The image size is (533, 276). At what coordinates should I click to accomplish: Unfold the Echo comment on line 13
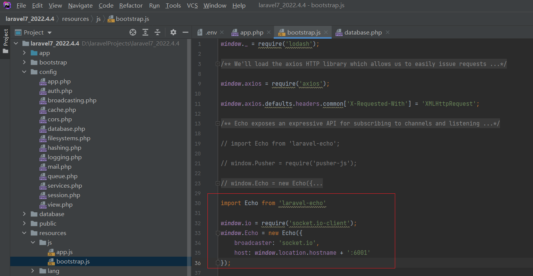218,123
